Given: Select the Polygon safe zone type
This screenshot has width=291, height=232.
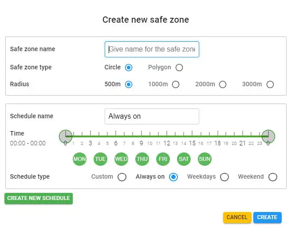Looking at the screenshot, I should pyautogui.click(x=179, y=68).
